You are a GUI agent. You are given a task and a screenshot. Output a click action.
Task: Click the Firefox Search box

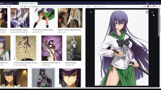115,6
